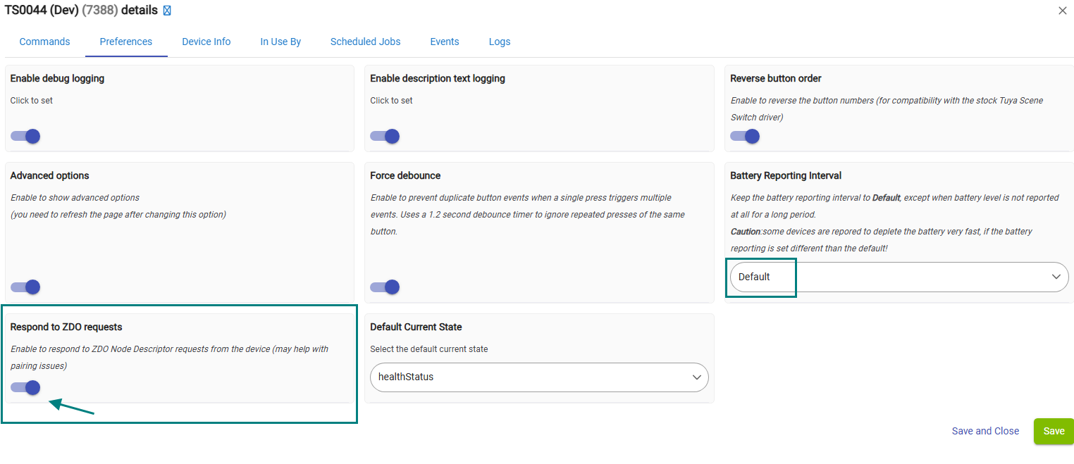
Task: Go to the In Use By tab
Action: (280, 42)
